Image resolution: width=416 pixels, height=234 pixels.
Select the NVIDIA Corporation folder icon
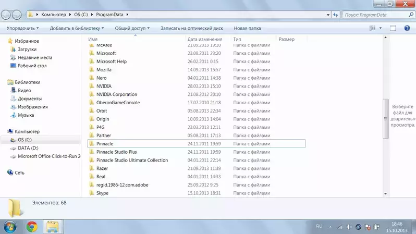92,94
